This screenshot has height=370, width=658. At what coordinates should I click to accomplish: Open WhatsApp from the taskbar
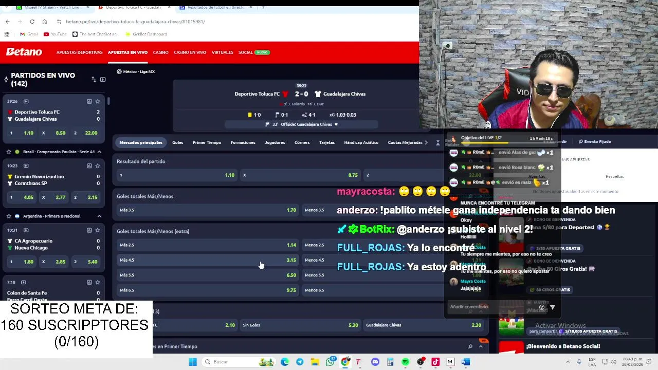pyautogui.click(x=331, y=362)
